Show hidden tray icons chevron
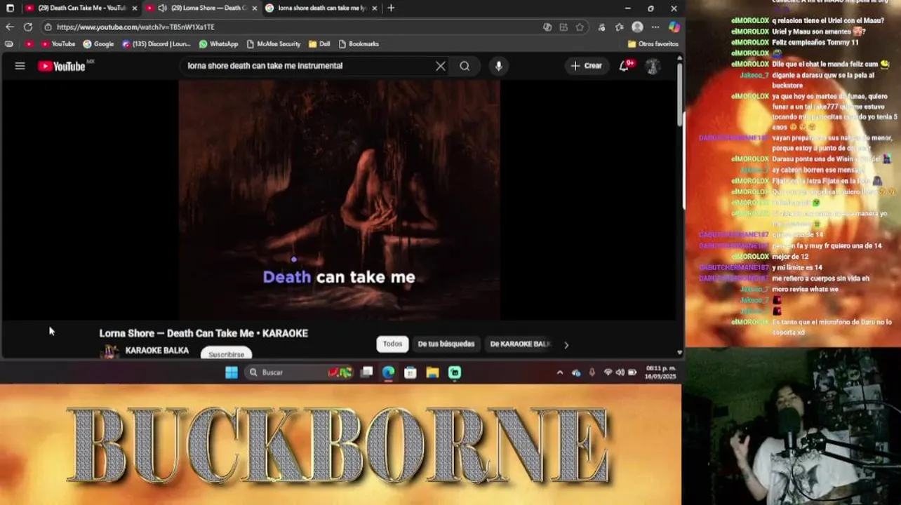The image size is (901, 505). [x=559, y=372]
